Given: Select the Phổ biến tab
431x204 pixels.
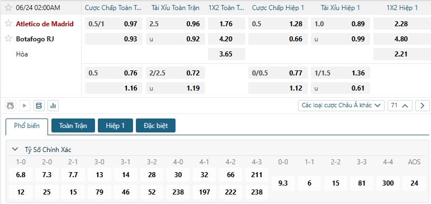Looking at the screenshot, I should [x=27, y=126].
